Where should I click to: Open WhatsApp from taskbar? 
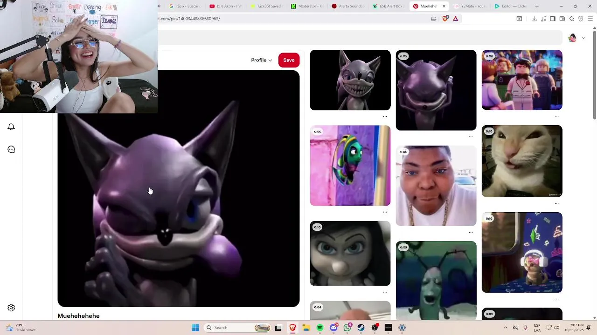coord(347,328)
